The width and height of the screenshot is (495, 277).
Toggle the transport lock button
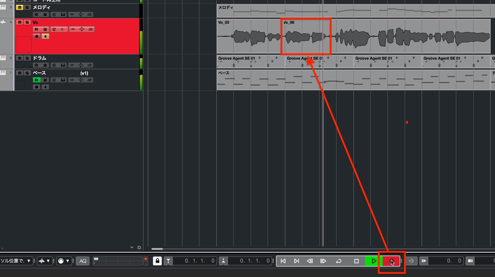click(x=157, y=261)
